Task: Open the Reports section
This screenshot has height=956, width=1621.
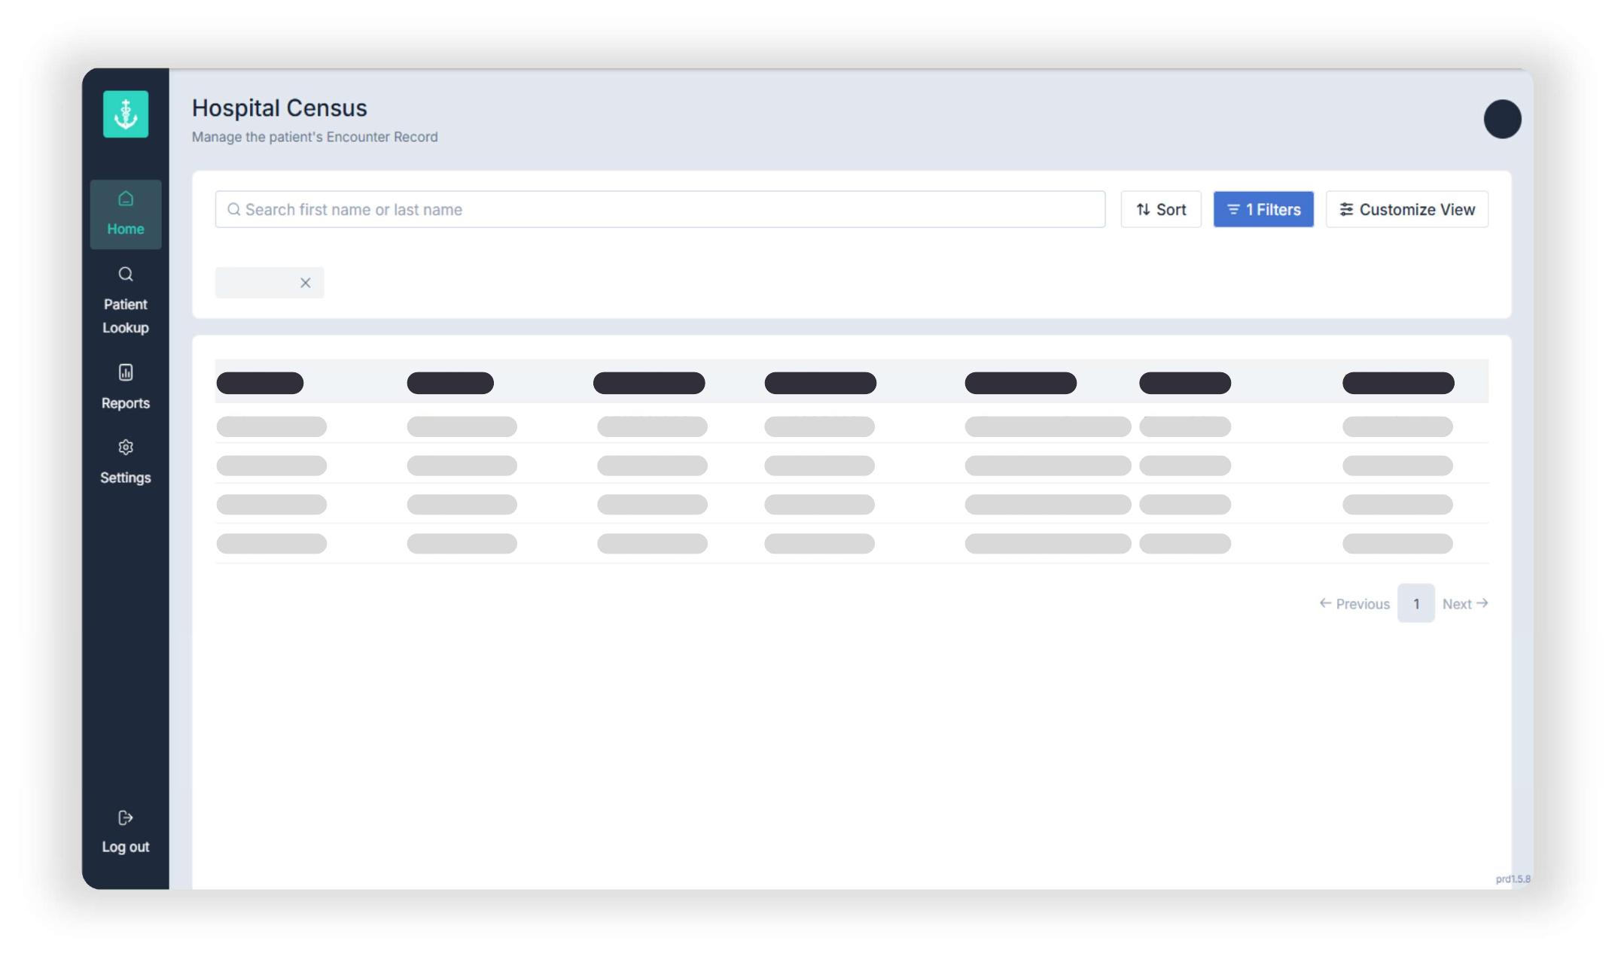Action: point(126,387)
